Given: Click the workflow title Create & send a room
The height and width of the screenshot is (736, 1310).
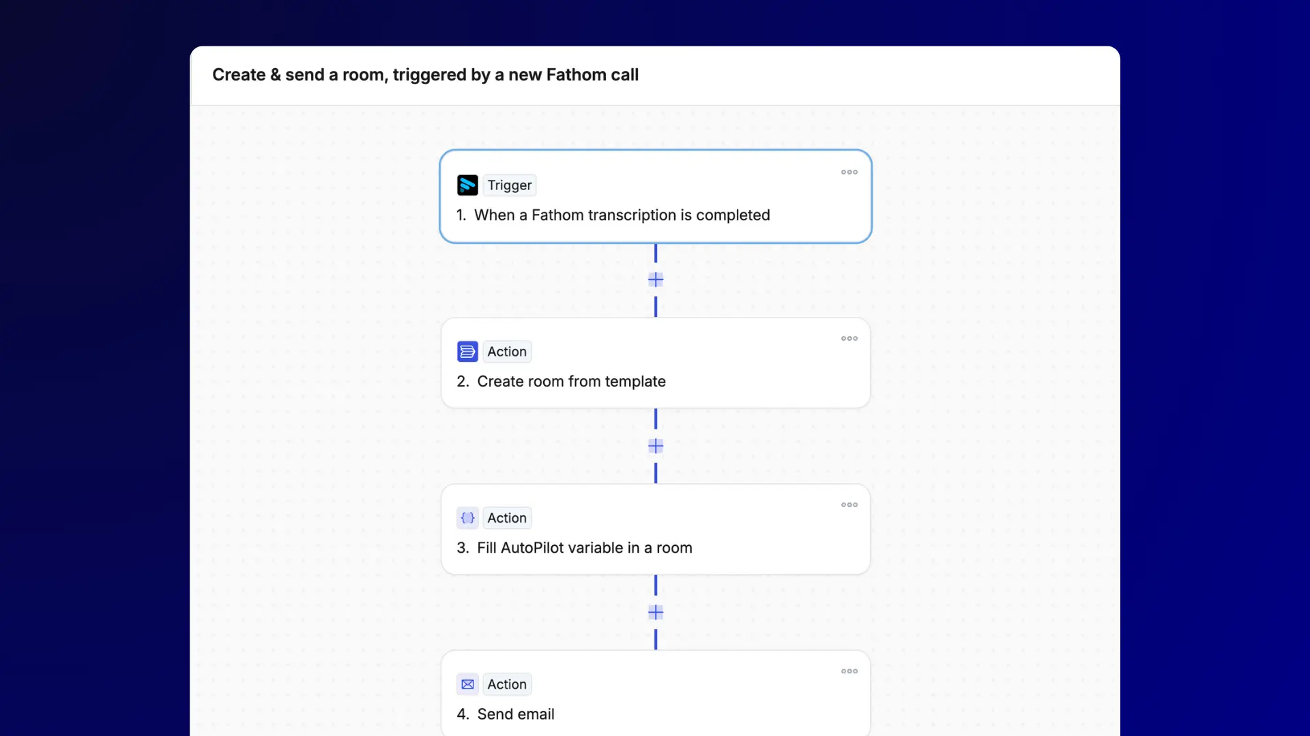Looking at the screenshot, I should (426, 75).
